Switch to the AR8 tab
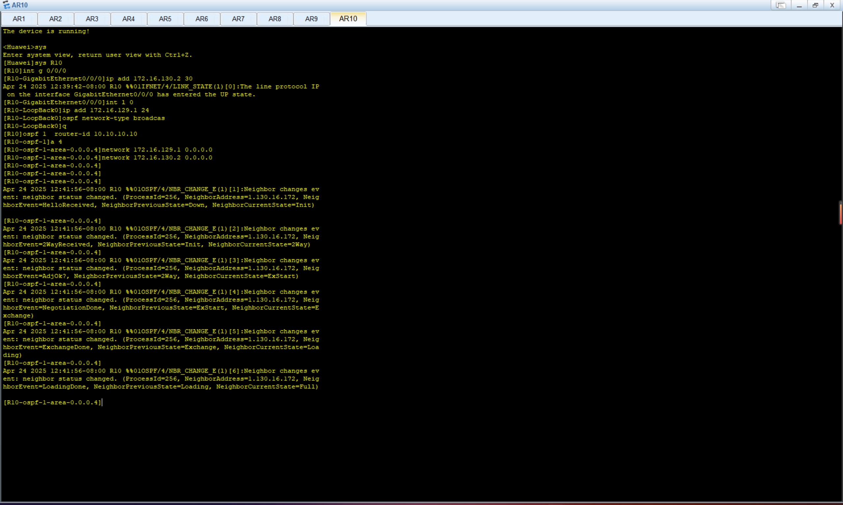This screenshot has width=843, height=505. pyautogui.click(x=275, y=19)
